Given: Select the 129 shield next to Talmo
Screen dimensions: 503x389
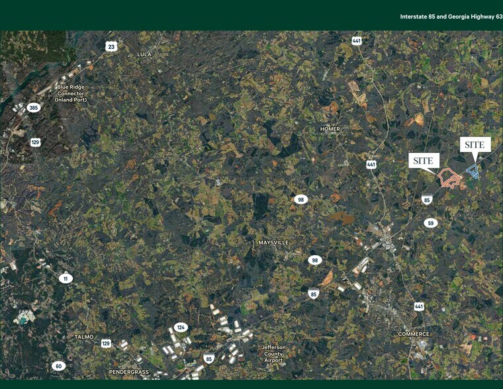Looking at the screenshot, I should [x=106, y=343].
